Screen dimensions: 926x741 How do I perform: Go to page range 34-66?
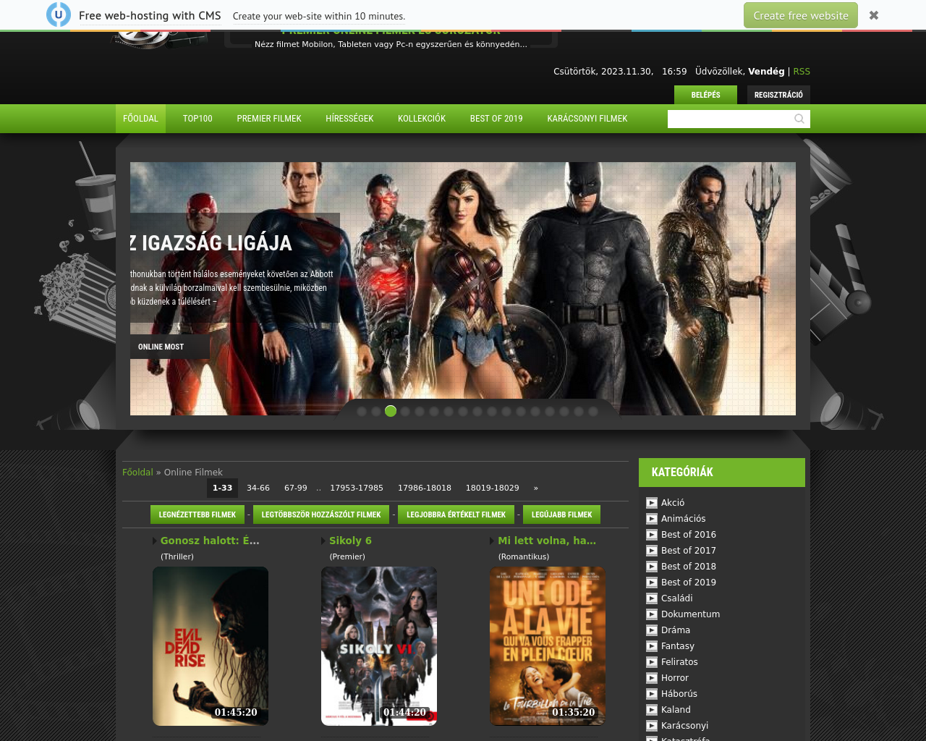point(258,488)
